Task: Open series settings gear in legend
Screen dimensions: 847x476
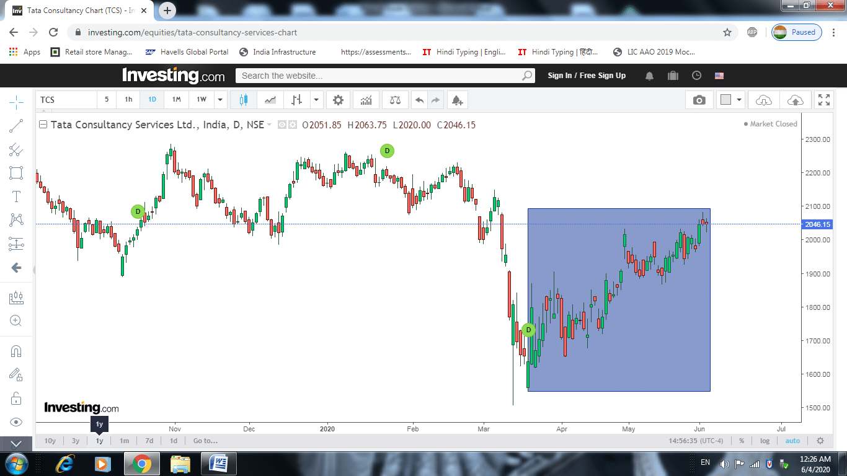Action: click(x=293, y=125)
